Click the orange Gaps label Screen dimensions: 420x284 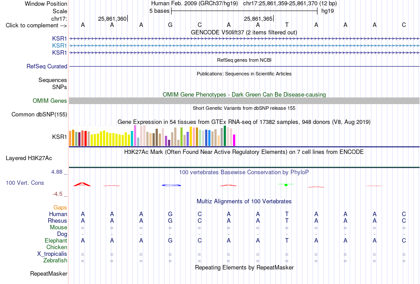point(60,208)
